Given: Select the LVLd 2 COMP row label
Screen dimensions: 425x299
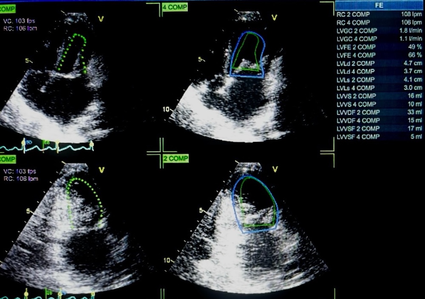Looking at the screenshot, I should tap(356, 63).
